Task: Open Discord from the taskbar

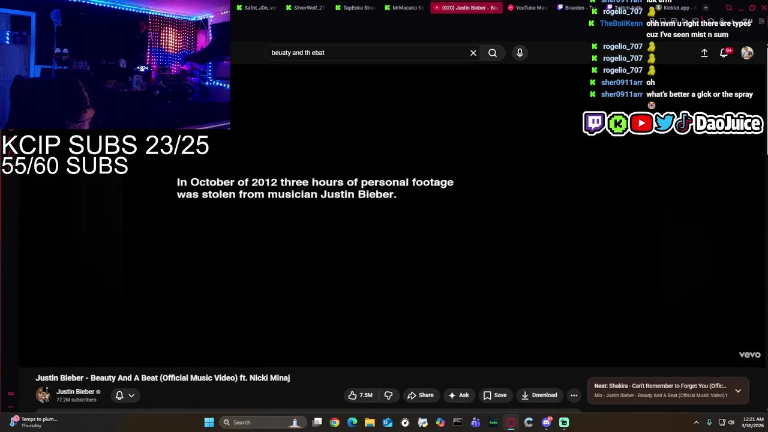Action: point(546,422)
